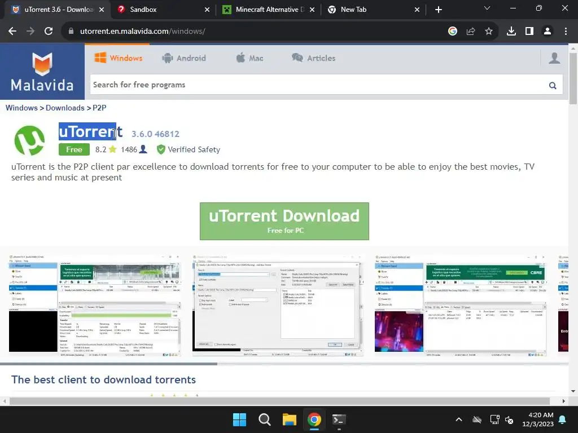Go to Downloads breadcrumb link
Screen dimensions: 578x433
pos(65,108)
